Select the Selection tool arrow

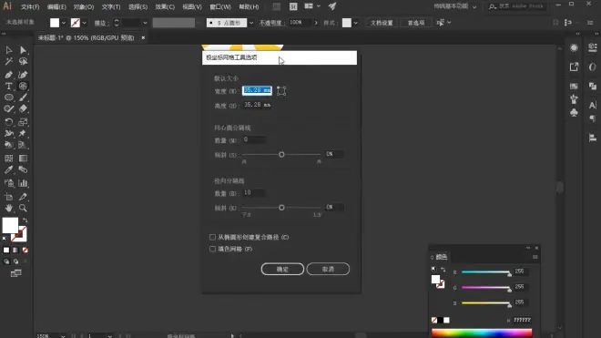pyautogui.click(x=9, y=50)
